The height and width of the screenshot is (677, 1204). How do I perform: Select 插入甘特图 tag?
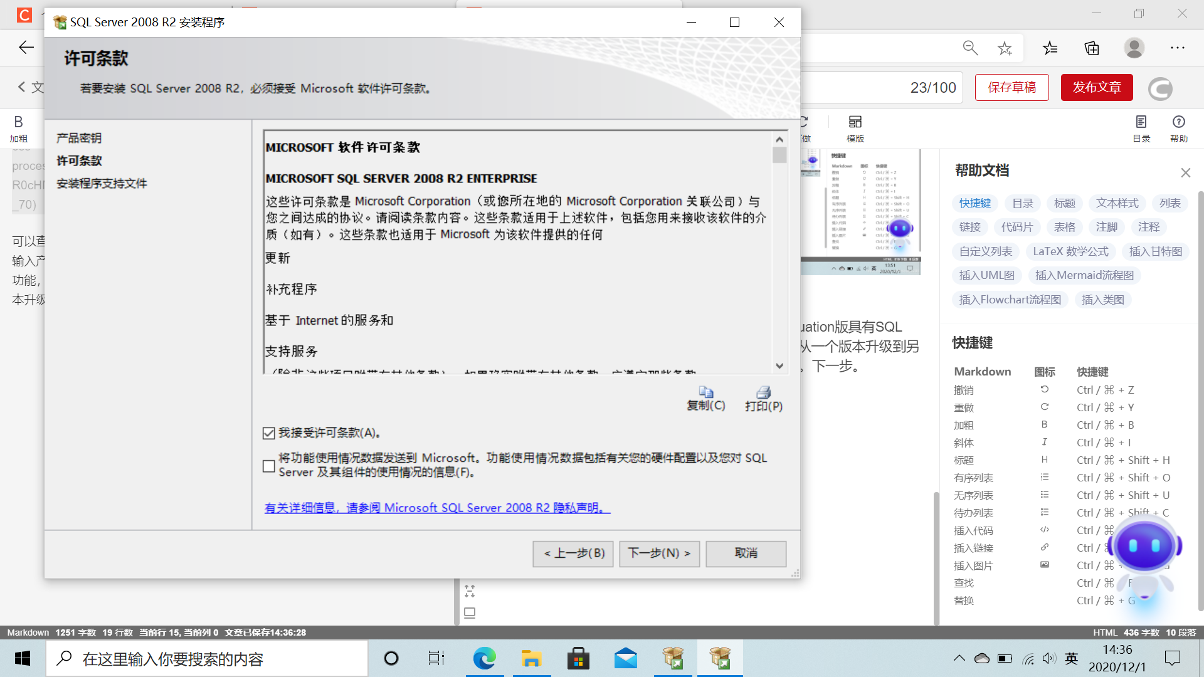click(1156, 251)
